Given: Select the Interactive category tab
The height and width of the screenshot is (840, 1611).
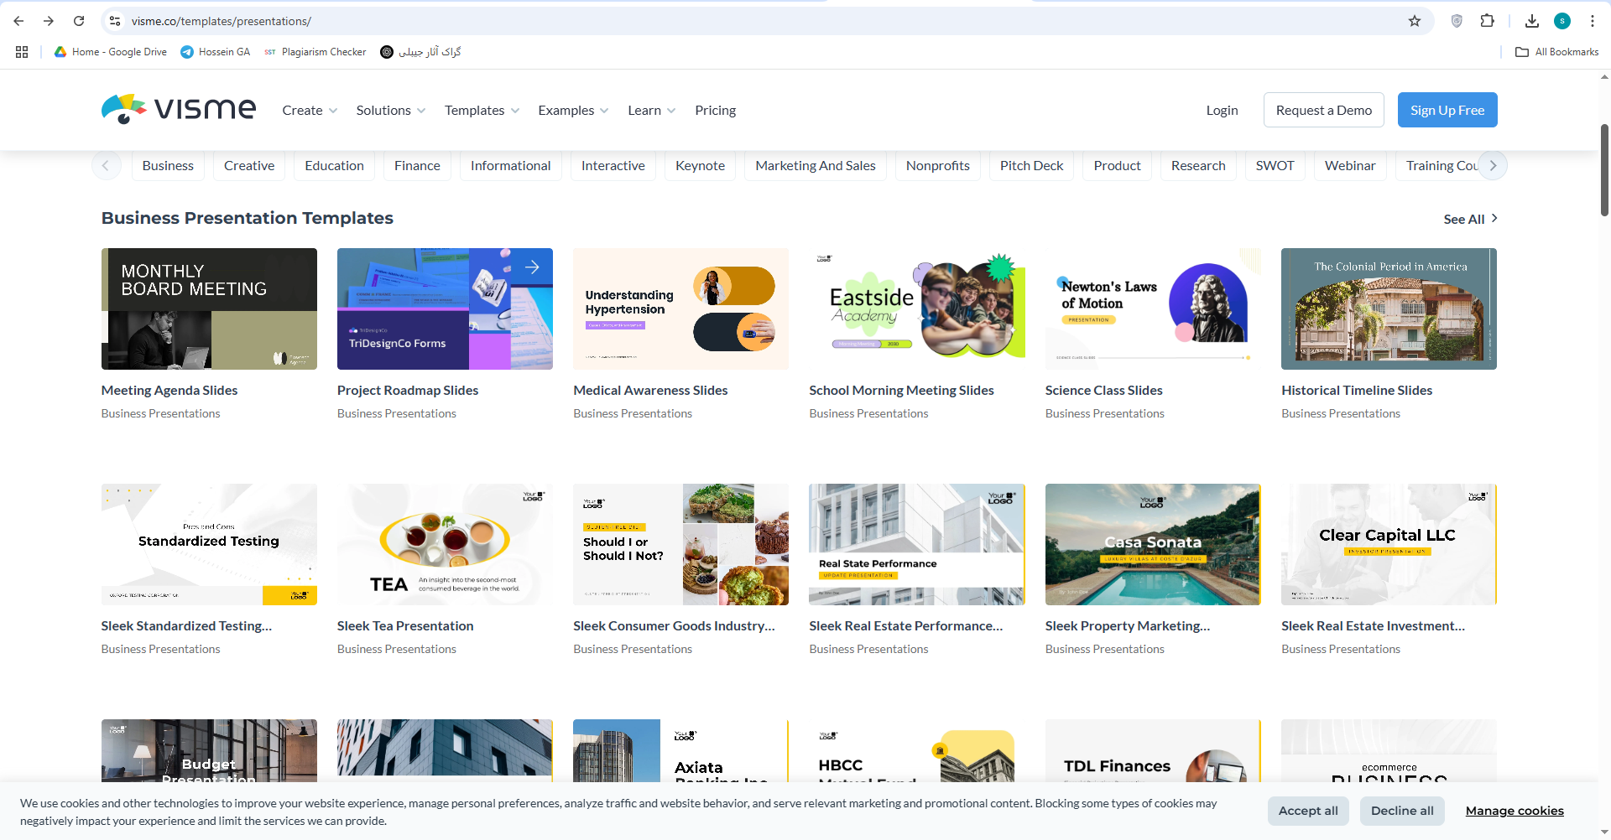Looking at the screenshot, I should [613, 166].
